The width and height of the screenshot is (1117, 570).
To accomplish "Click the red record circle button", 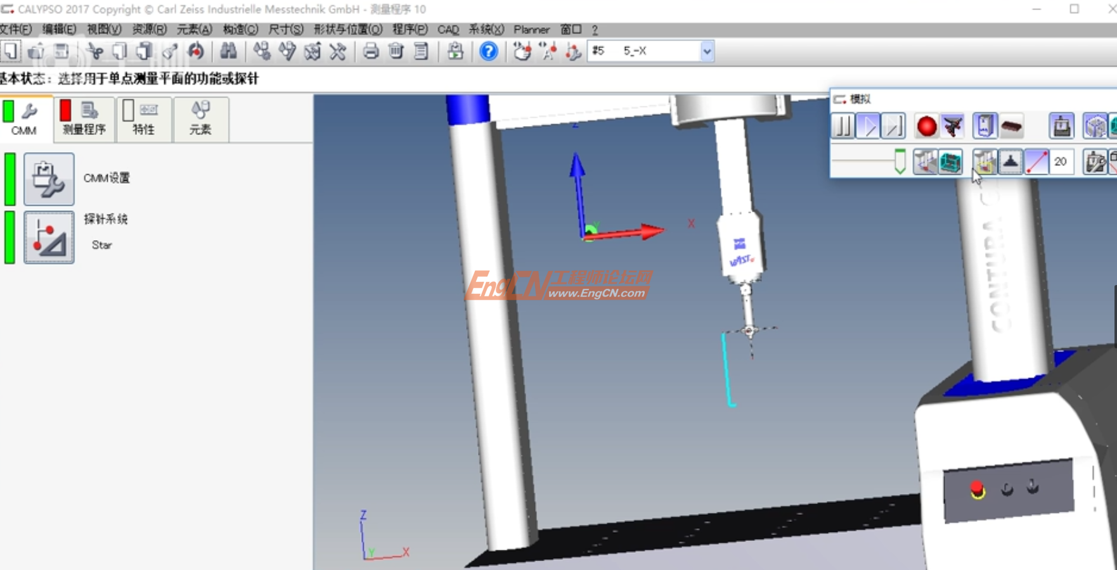I will tap(926, 126).
